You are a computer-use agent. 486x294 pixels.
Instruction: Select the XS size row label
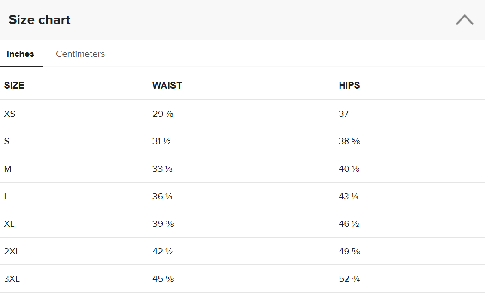pos(10,114)
